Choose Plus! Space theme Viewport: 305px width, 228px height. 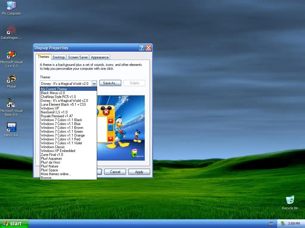click(x=69, y=170)
